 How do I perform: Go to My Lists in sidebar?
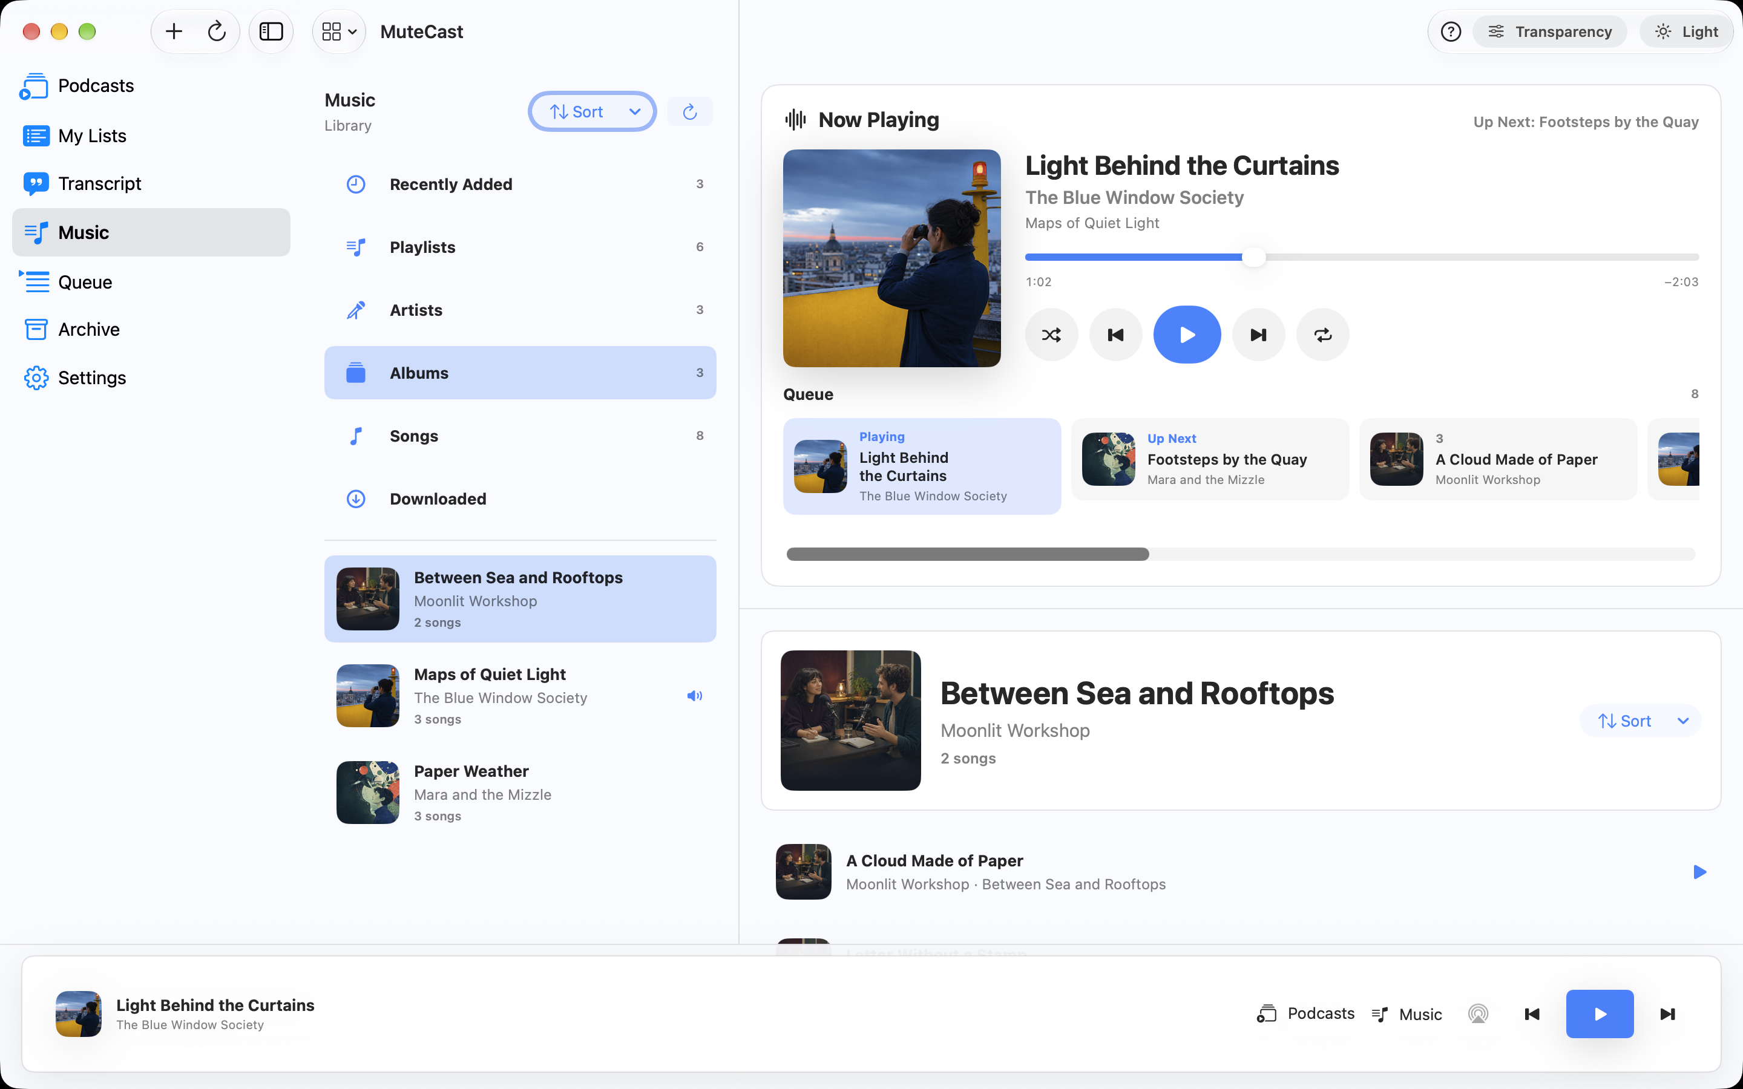[x=151, y=136]
